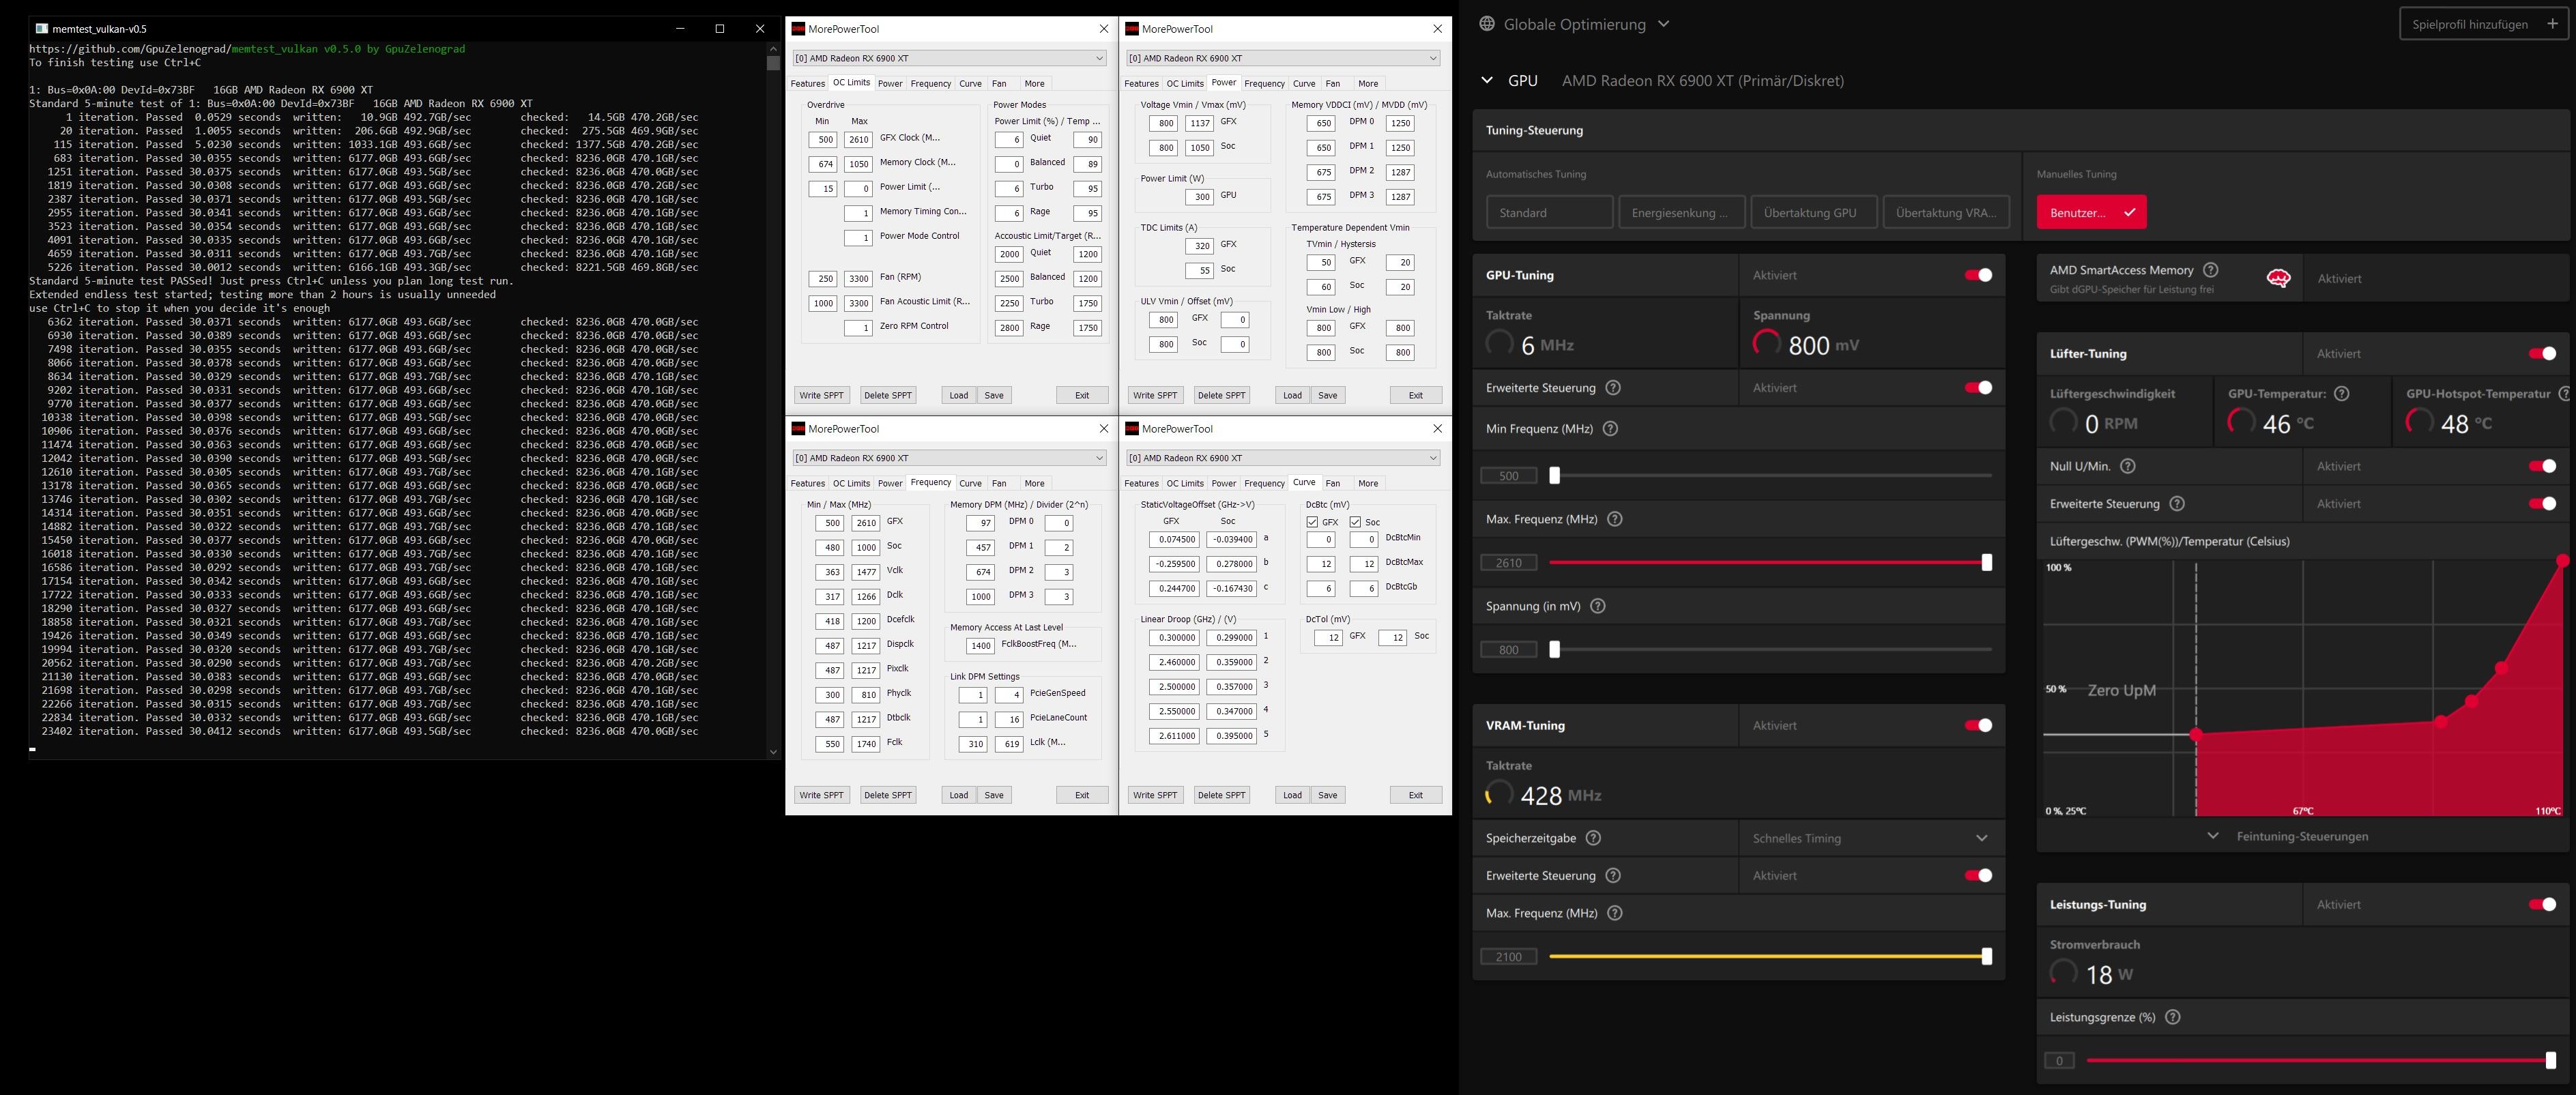Toggle the VRAM-Tuning switch
The image size is (2576, 1095).
click(x=1977, y=726)
